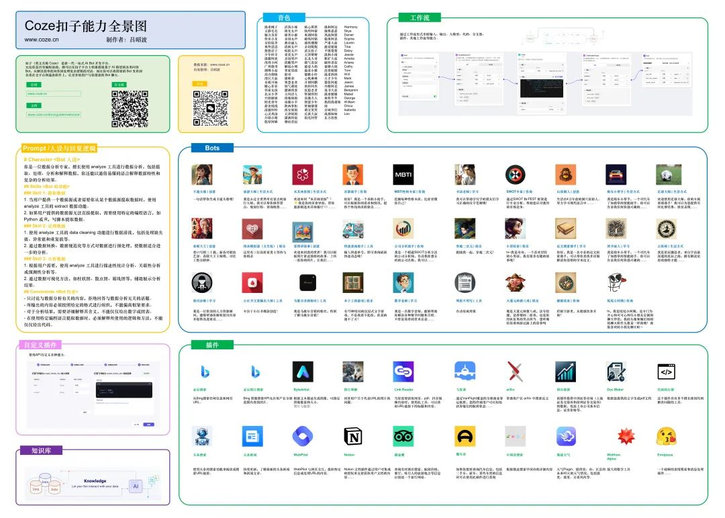Open the Wolfram Alpha plugin icon
The height and width of the screenshot is (518, 725).
pos(626,436)
